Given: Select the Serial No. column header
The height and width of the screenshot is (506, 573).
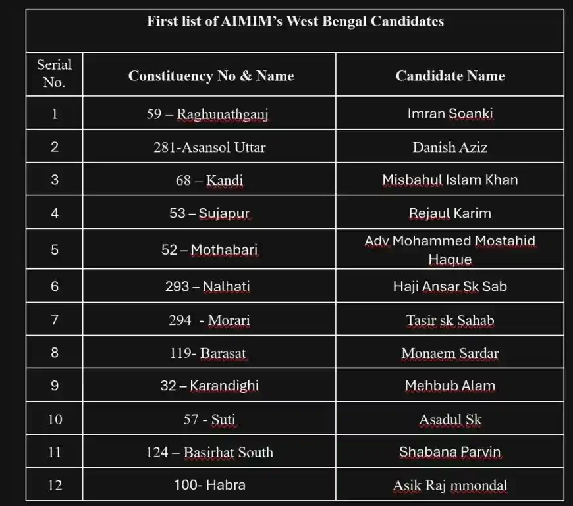Looking at the screenshot, I should coord(54,74).
